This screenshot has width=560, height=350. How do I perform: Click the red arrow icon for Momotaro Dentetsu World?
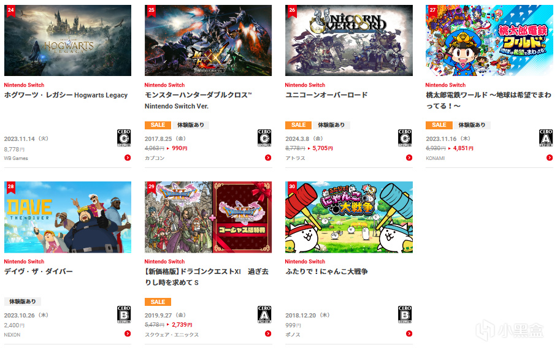click(550, 158)
